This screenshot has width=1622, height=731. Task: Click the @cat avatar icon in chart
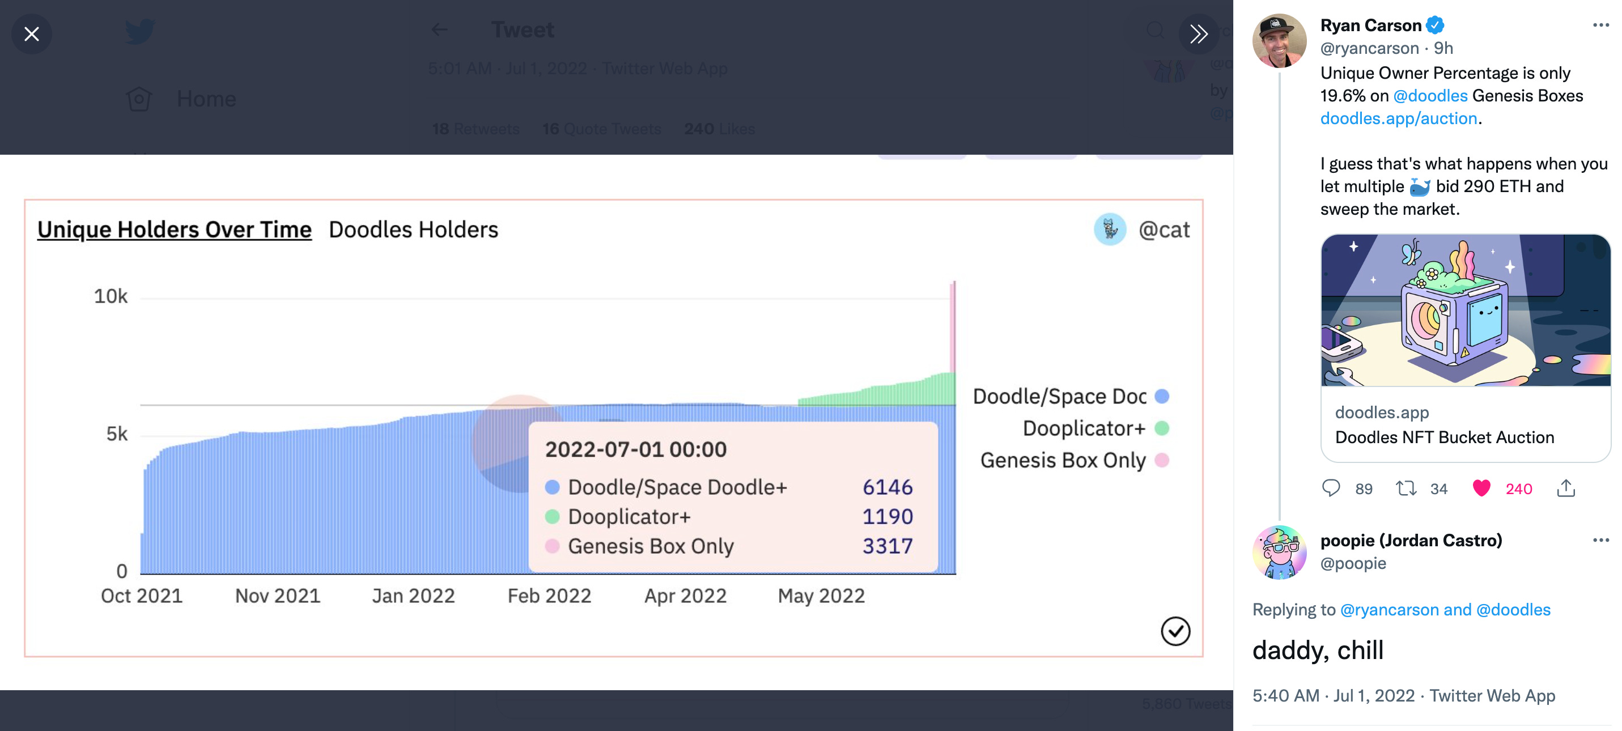coord(1110,229)
